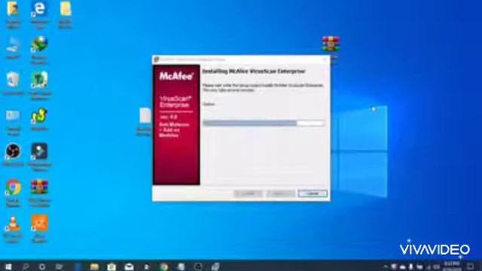Launch VLC media player cone icon

[x=13, y=229]
